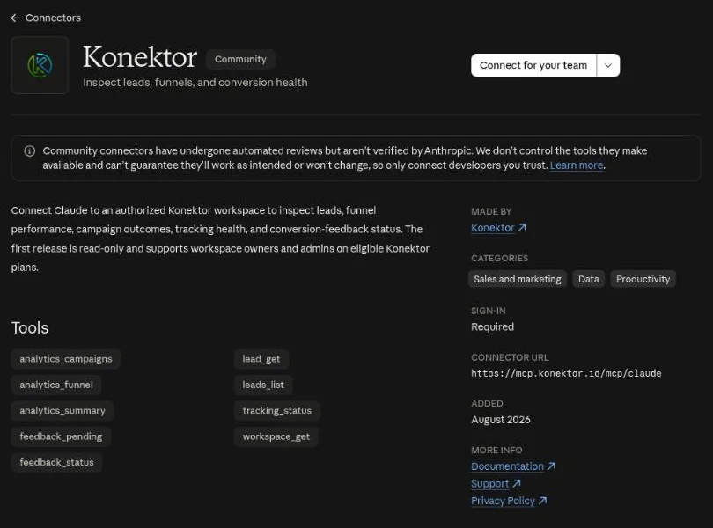The width and height of the screenshot is (713, 528).
Task: Click the connector URL text
Action: (566, 373)
